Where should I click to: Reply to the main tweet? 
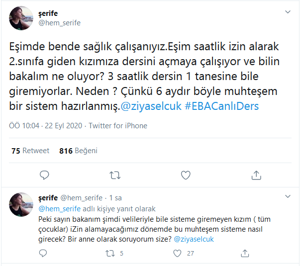tap(44, 175)
